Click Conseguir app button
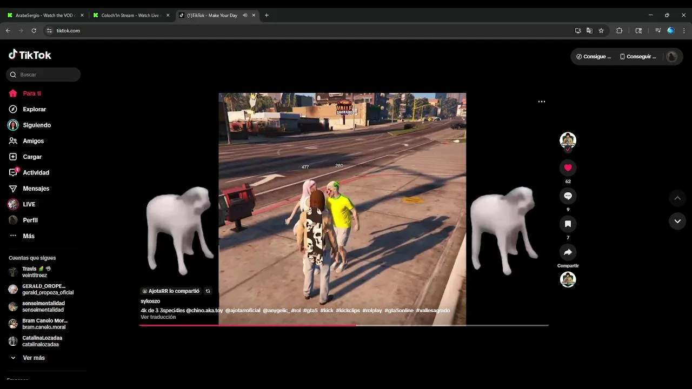The height and width of the screenshot is (389, 692). (638, 56)
